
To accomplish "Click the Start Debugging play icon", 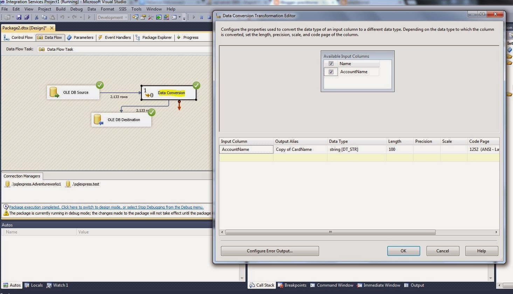I will coord(89,17).
